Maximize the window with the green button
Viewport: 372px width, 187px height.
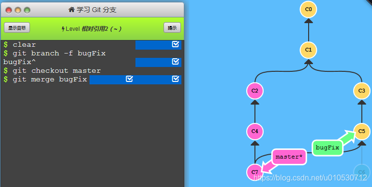pos(27,11)
